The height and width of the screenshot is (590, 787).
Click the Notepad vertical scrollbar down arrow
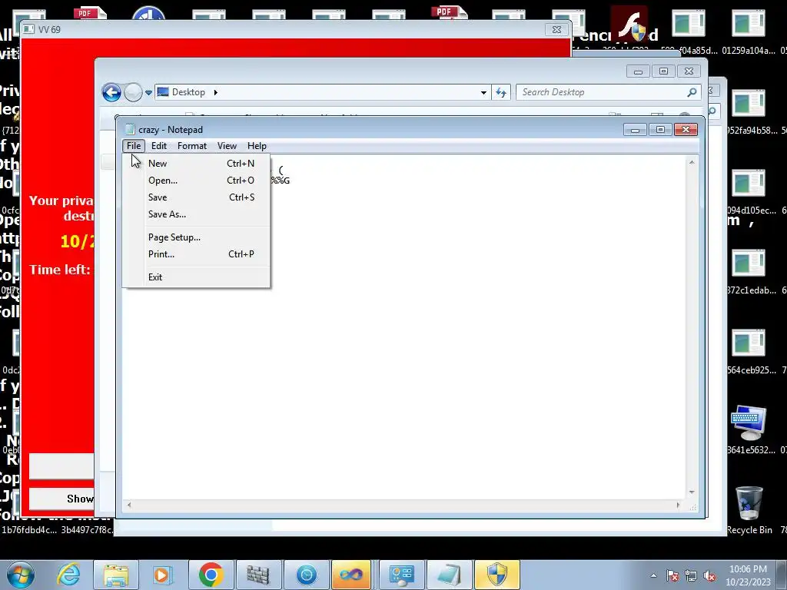click(692, 492)
